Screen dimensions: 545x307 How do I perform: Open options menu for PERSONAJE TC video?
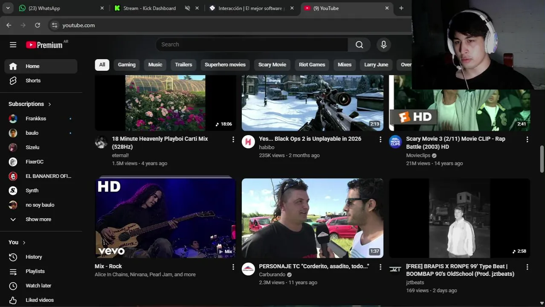[x=380, y=267]
